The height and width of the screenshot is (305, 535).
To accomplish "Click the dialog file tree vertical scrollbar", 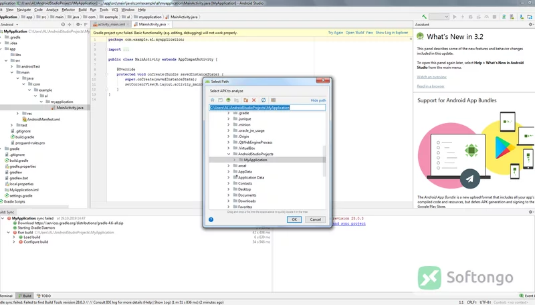I will (x=324, y=161).
